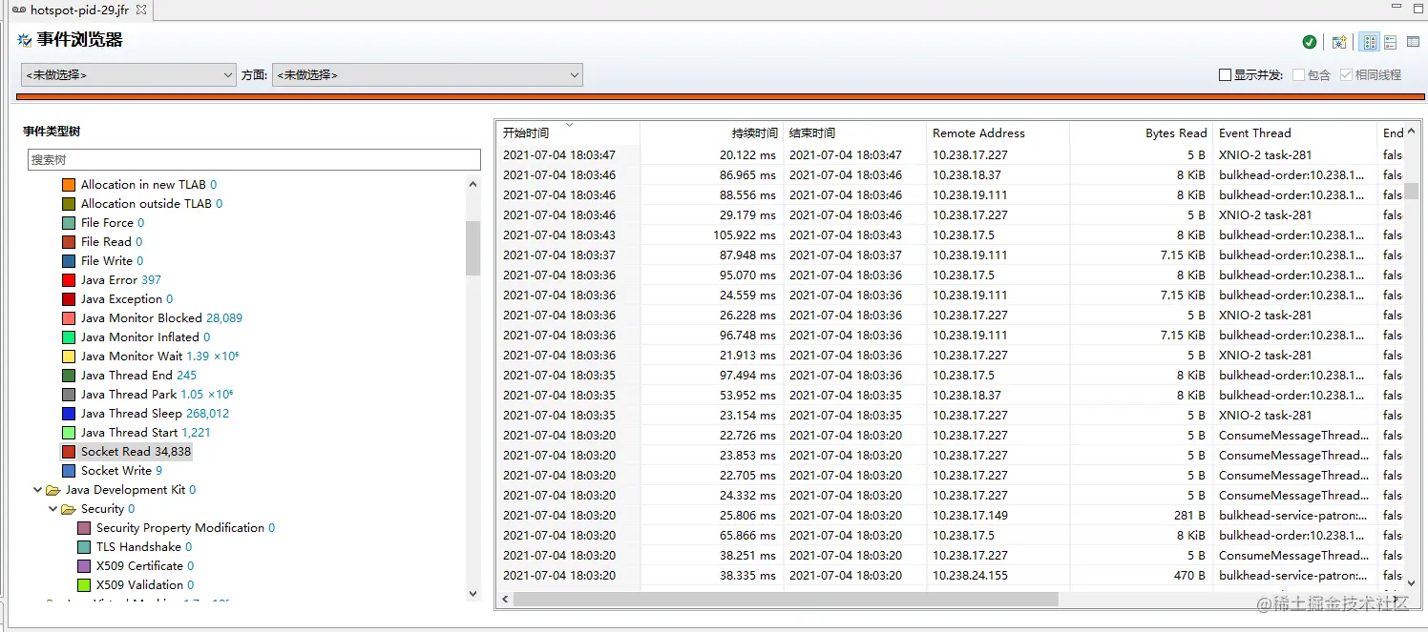Screen dimensions: 1428x632
Task: Click the sort indicator above 开始时间 column
Action: click(x=570, y=125)
